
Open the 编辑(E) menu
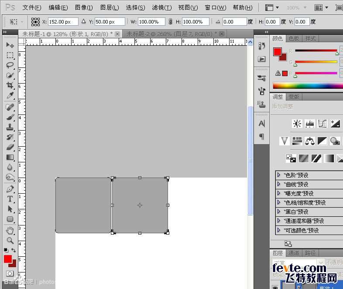click(58, 8)
